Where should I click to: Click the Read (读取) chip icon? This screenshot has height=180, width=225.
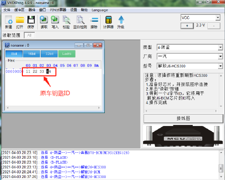(44, 22)
